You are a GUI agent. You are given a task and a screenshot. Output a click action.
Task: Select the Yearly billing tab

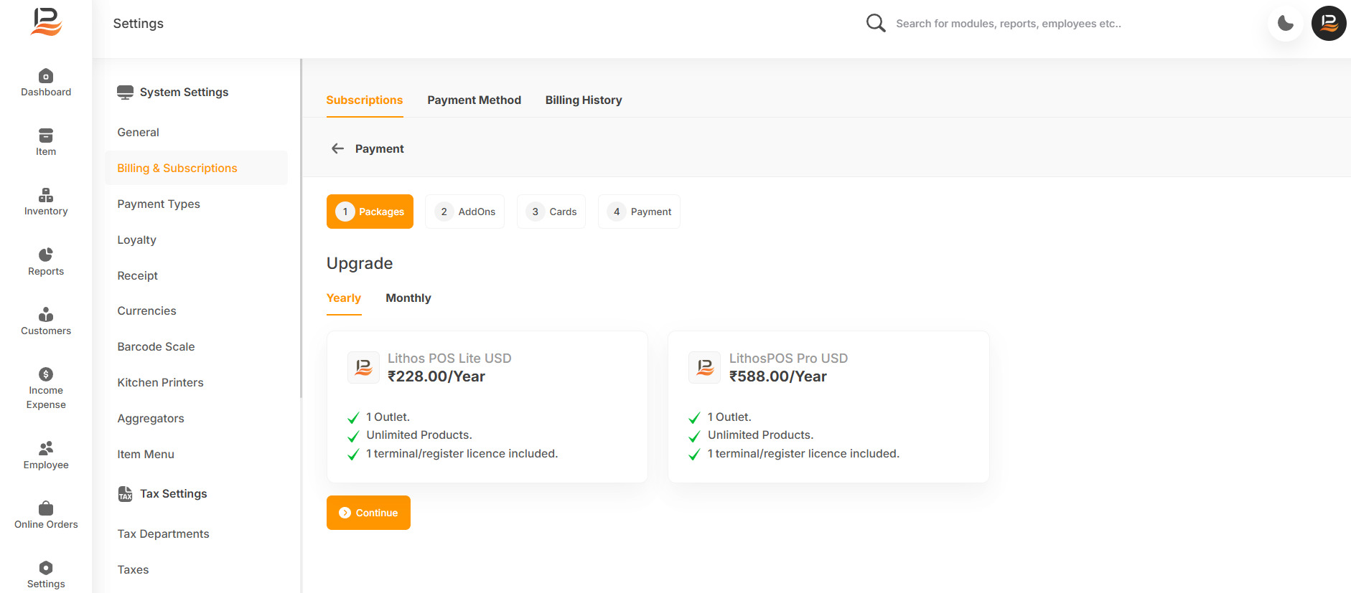[344, 298]
